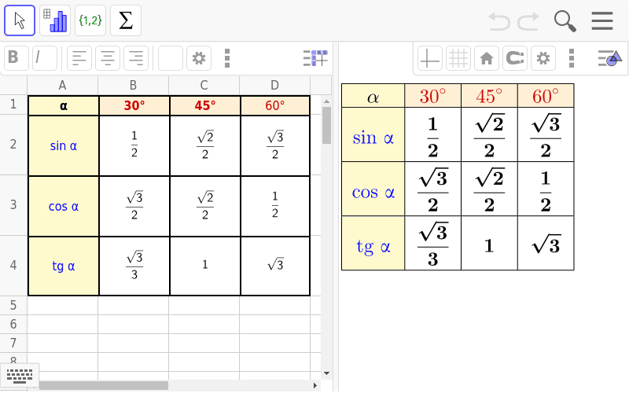Choose the {1,2} list tool
The width and height of the screenshot is (629, 393).
90,20
